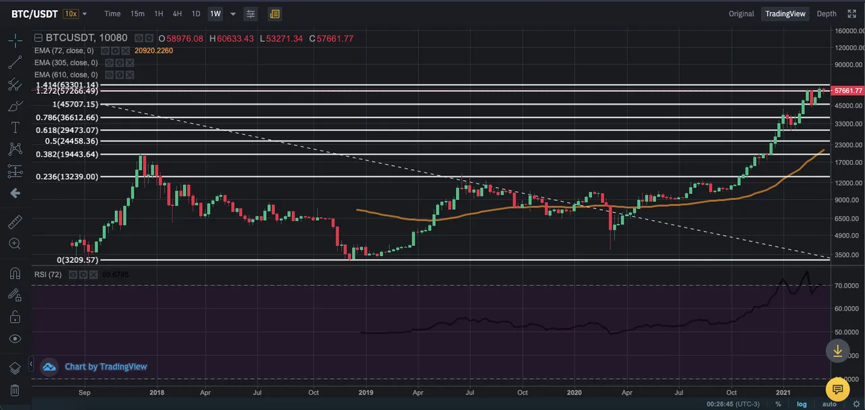Select the crosshair cursor tool
The image size is (865, 410).
pos(15,41)
